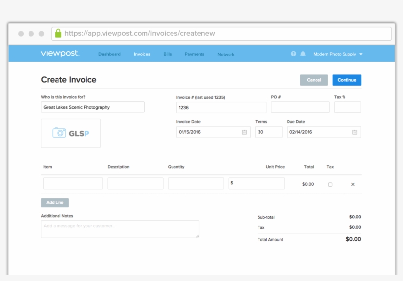
Task: Click the Tax % input field
Action: tap(347, 107)
